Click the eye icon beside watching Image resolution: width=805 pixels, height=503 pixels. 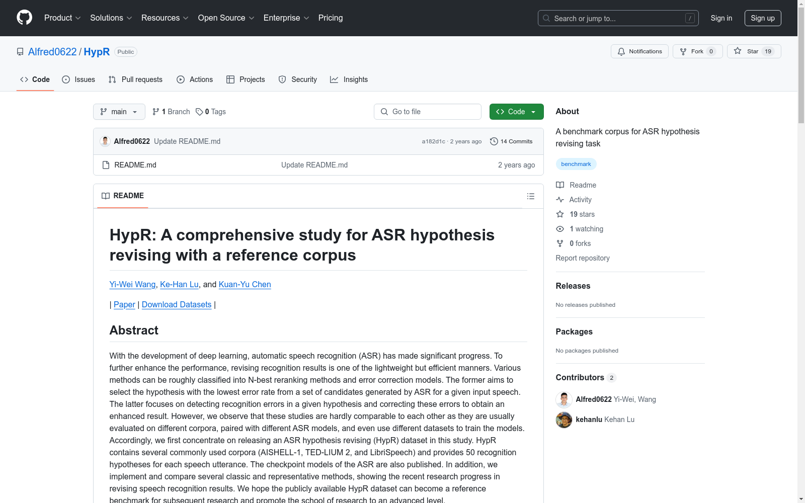560,229
